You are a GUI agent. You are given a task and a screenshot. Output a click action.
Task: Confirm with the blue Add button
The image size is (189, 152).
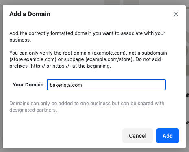tap(167, 136)
